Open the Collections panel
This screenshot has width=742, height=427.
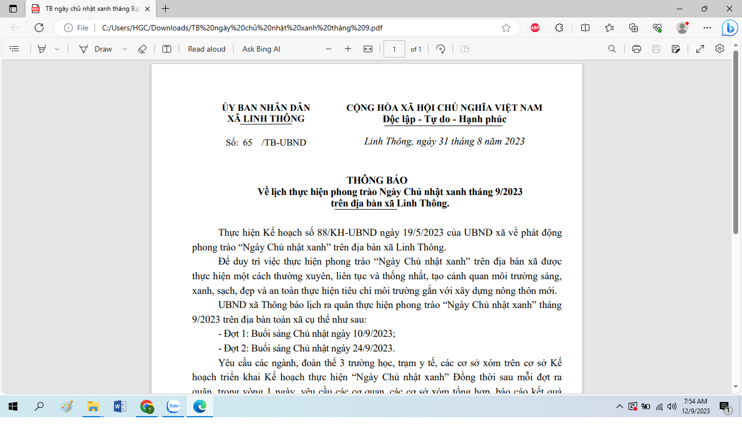click(633, 28)
